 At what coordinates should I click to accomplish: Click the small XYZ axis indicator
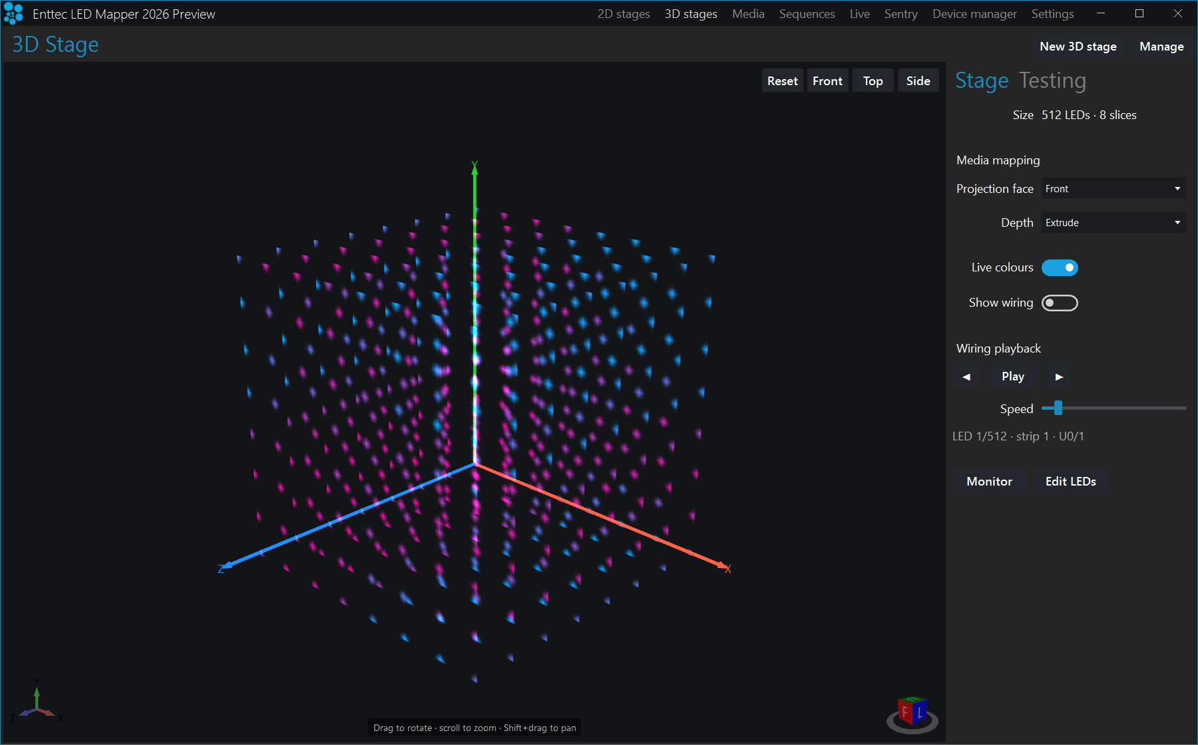pyautogui.click(x=37, y=702)
